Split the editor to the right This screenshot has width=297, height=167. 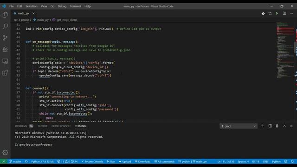point(284,13)
